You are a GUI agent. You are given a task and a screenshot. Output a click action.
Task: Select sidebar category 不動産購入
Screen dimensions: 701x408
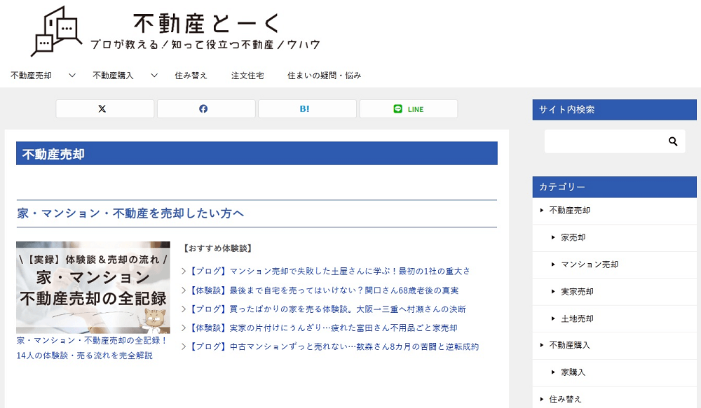[x=569, y=345]
